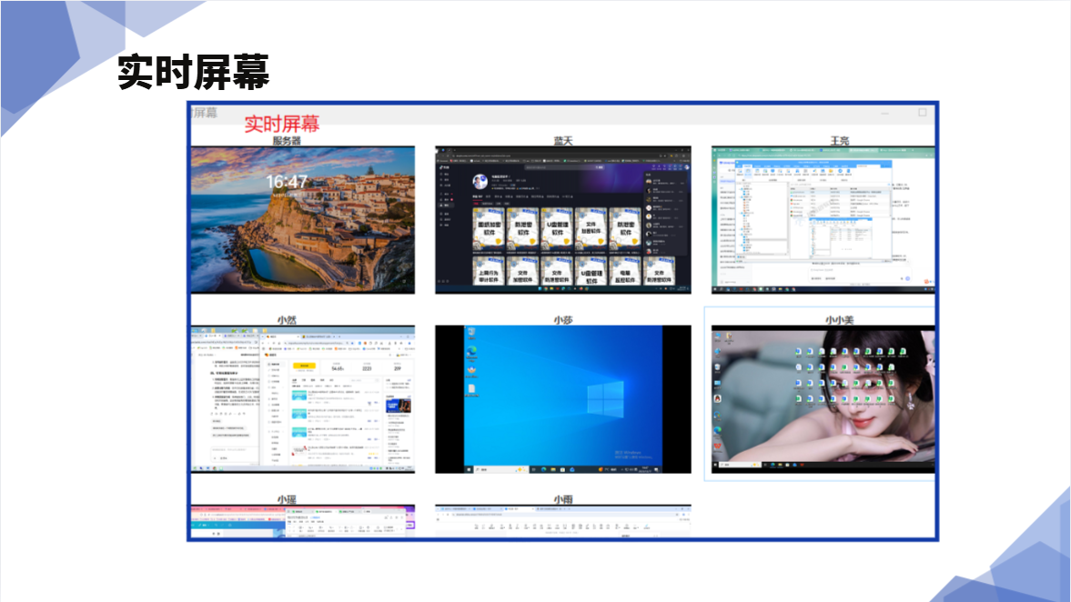The image size is (1071, 602).
Task: Open the 小然 live screen thumbnail
Action: (x=303, y=399)
